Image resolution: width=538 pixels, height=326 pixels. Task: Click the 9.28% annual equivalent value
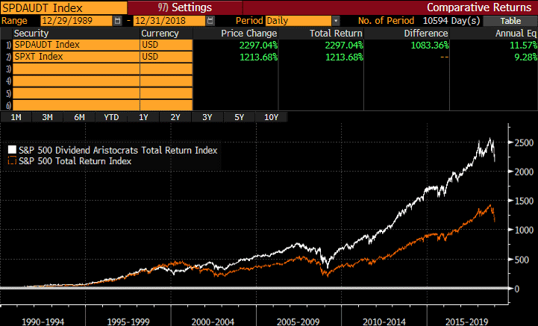(526, 57)
